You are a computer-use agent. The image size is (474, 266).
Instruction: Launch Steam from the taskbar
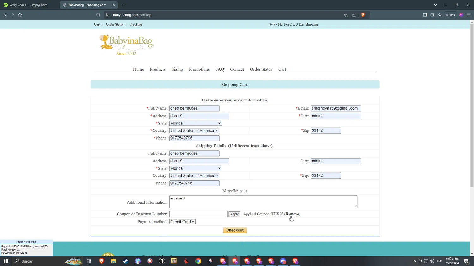point(125,261)
